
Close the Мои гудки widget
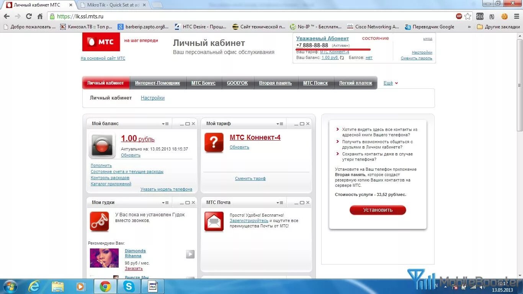click(x=193, y=203)
